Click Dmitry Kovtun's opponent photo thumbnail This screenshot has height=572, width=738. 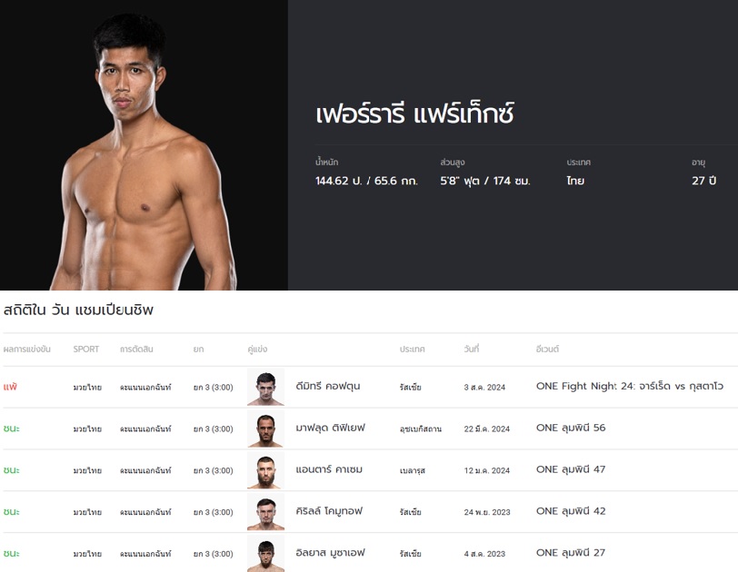pyautogui.click(x=266, y=387)
